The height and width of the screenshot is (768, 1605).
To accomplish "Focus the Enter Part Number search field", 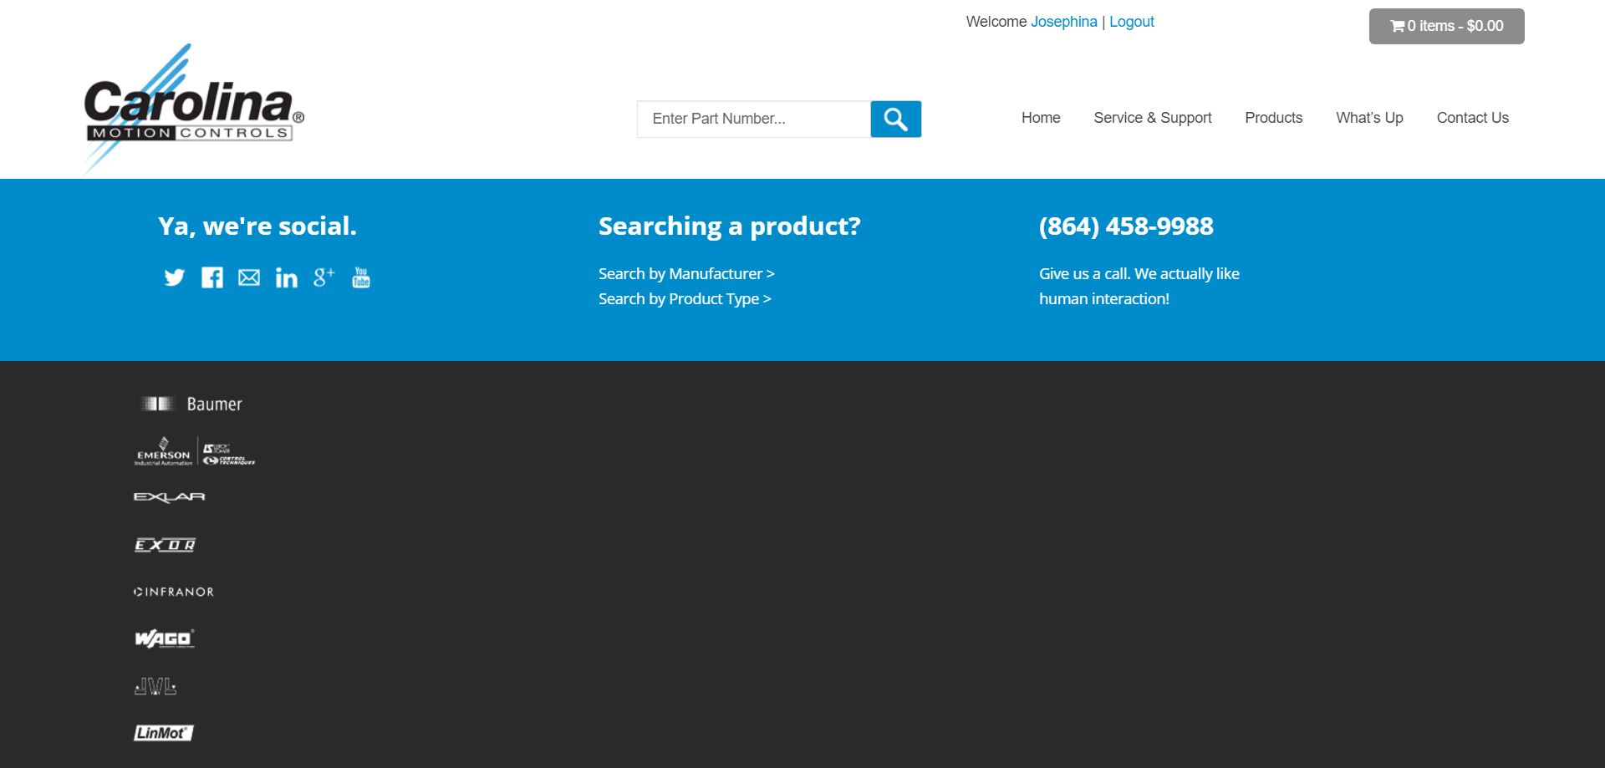I will tap(754, 119).
